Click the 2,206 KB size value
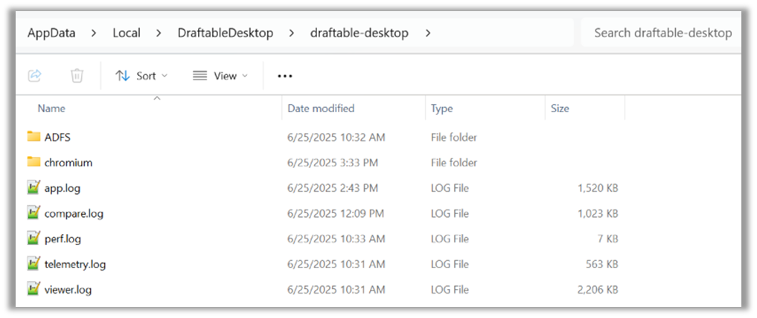757x318 pixels. click(598, 290)
